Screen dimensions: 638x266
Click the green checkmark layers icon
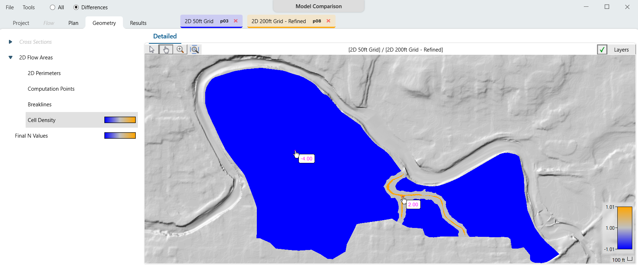click(x=602, y=50)
